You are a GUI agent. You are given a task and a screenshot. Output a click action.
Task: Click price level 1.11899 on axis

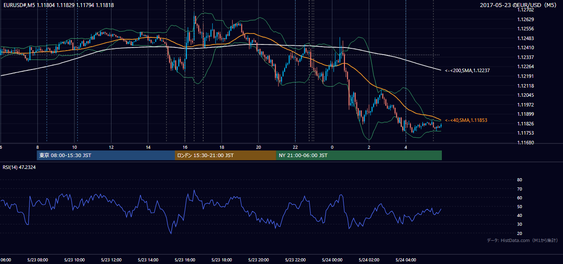526,114
